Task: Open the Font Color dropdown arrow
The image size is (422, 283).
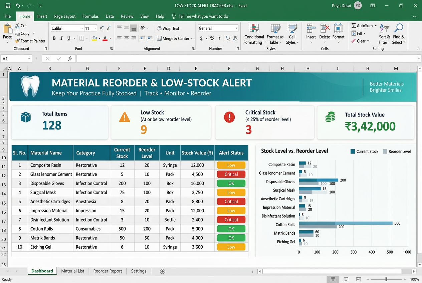Action: point(110,39)
